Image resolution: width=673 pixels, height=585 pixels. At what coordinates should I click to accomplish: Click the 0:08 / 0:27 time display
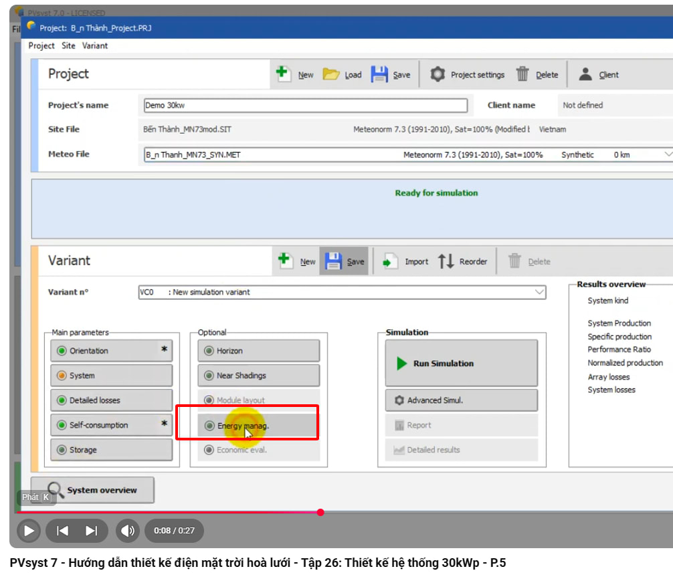tap(174, 531)
